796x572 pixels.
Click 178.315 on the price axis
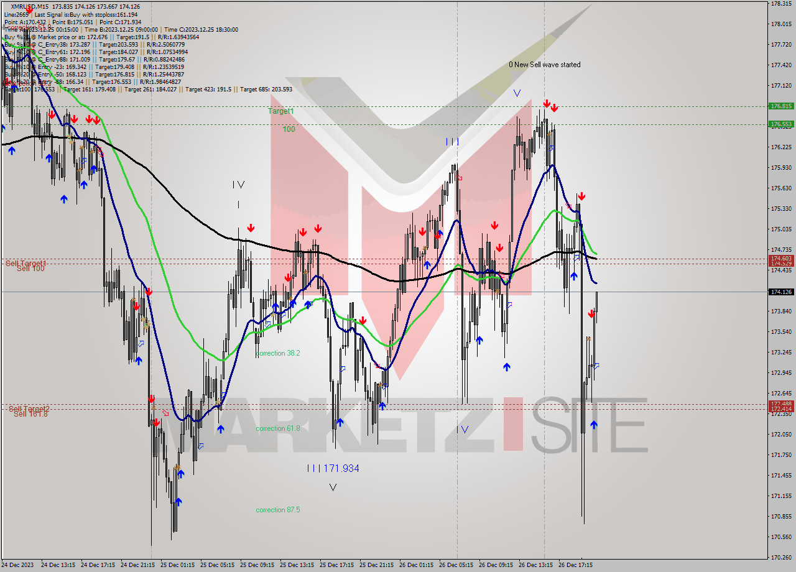pyautogui.click(x=780, y=4)
